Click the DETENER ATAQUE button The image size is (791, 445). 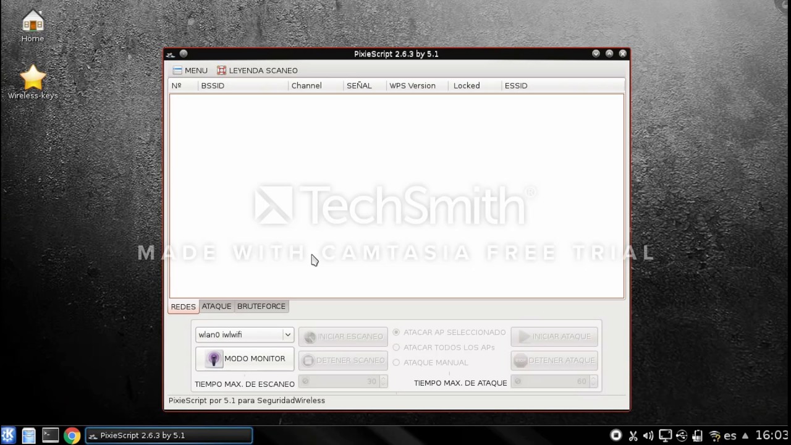coord(554,360)
